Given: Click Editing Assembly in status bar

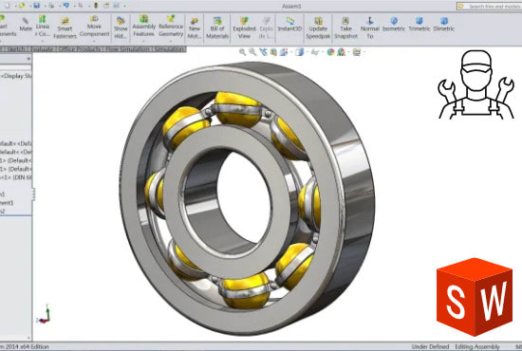Looking at the screenshot, I should 477,346.
